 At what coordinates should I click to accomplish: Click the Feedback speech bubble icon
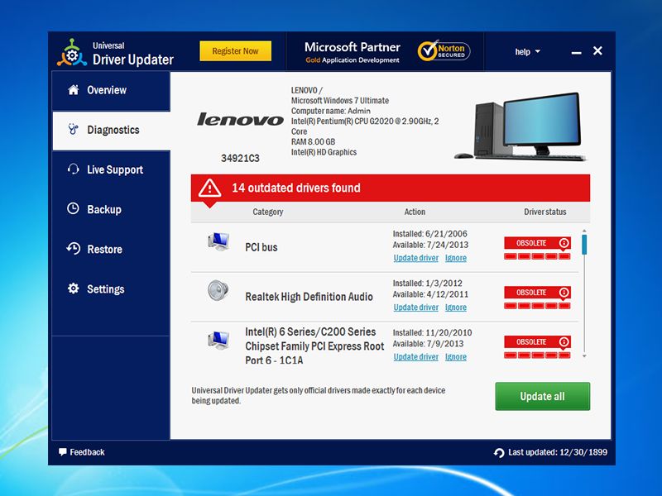point(63,452)
